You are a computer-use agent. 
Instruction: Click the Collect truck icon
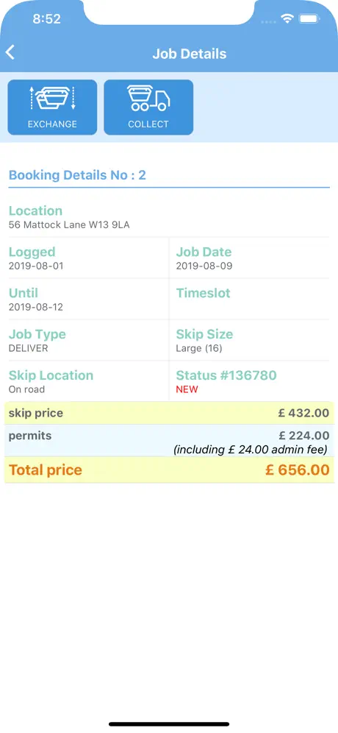(148, 99)
